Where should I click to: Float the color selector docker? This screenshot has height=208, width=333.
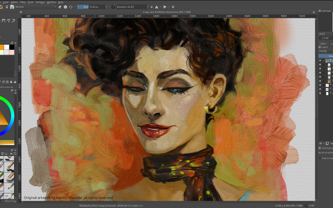(x=12, y=90)
